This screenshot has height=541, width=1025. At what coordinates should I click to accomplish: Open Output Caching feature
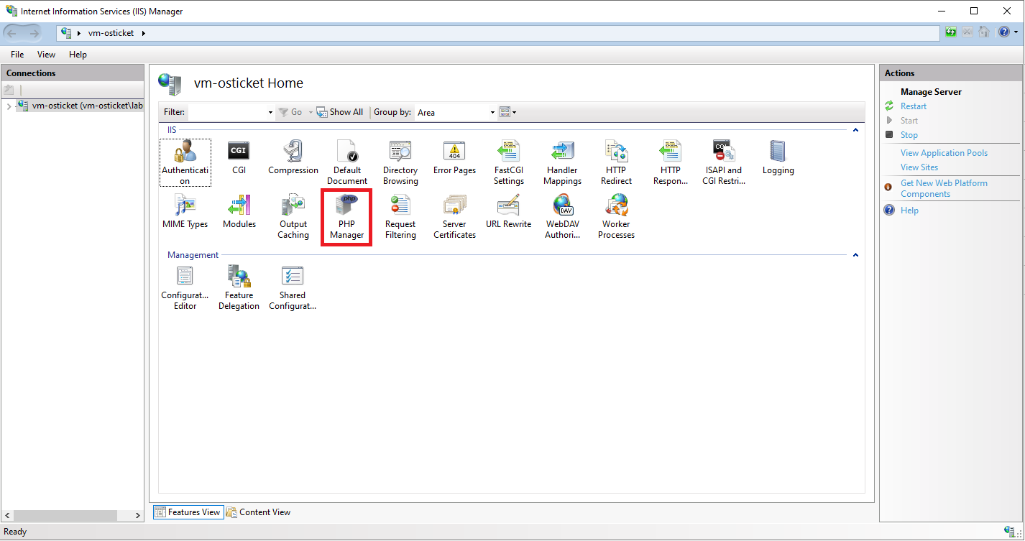click(x=293, y=216)
